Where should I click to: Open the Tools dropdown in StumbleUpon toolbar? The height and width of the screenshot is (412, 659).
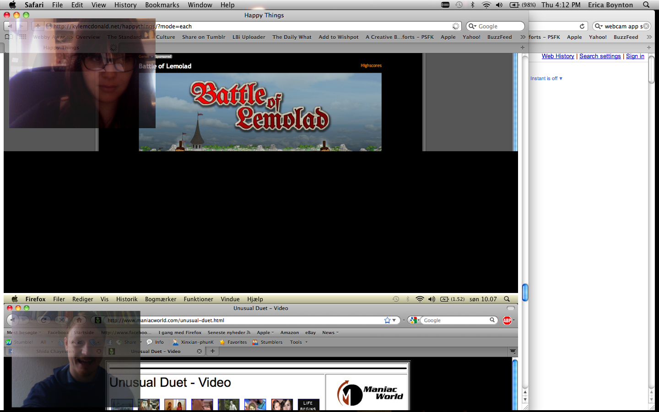[x=299, y=342]
